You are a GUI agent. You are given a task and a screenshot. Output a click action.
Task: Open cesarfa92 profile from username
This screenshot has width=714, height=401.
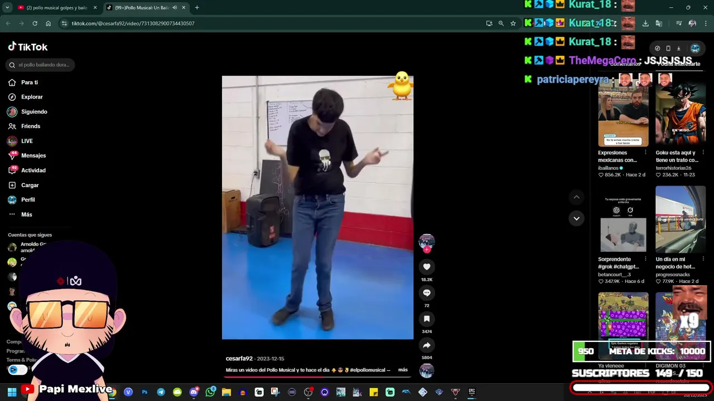[x=239, y=359]
